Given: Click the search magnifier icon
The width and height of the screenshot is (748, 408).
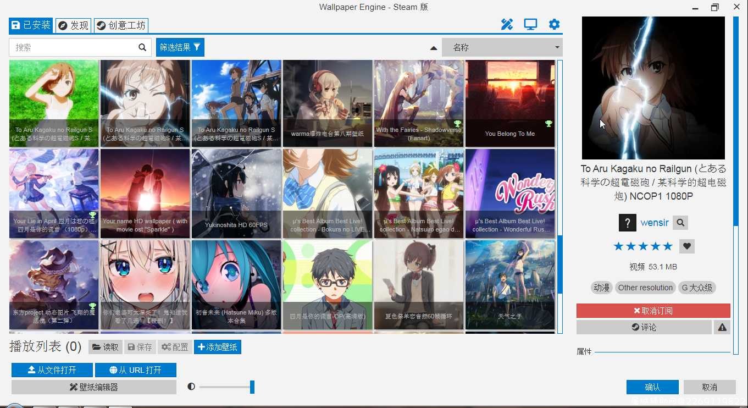Looking at the screenshot, I should point(142,47).
